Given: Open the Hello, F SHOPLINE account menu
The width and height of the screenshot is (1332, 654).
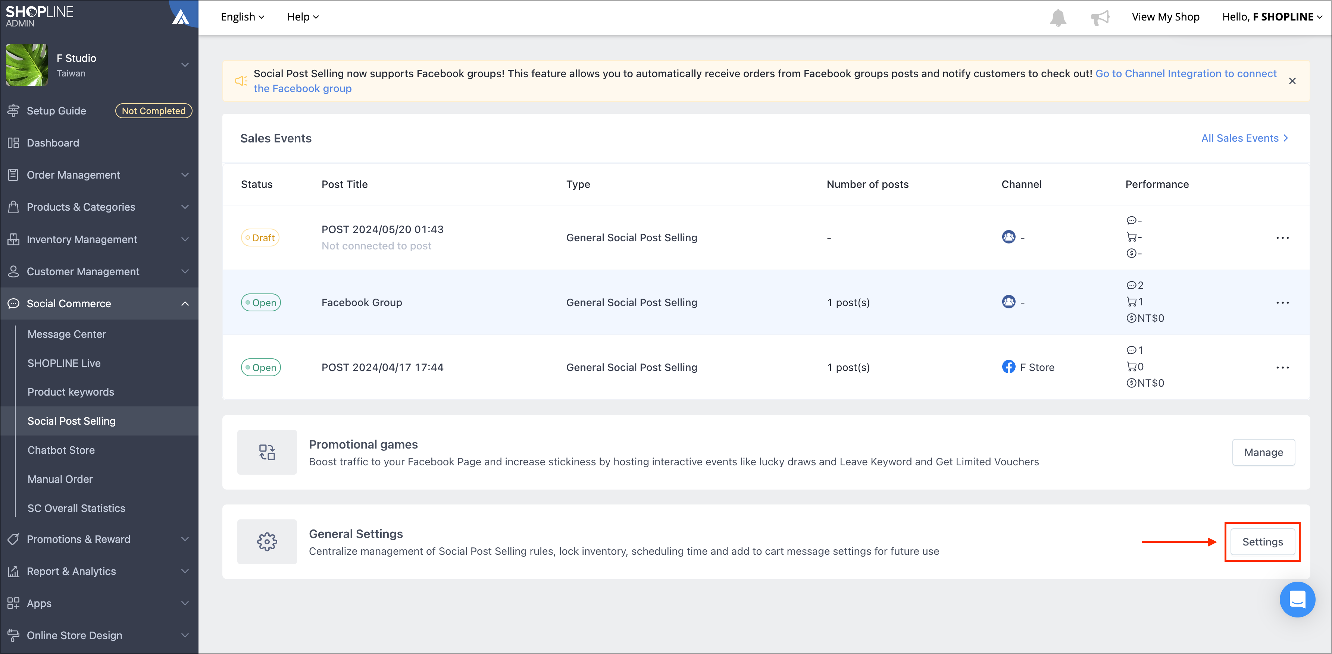Looking at the screenshot, I should (1273, 17).
